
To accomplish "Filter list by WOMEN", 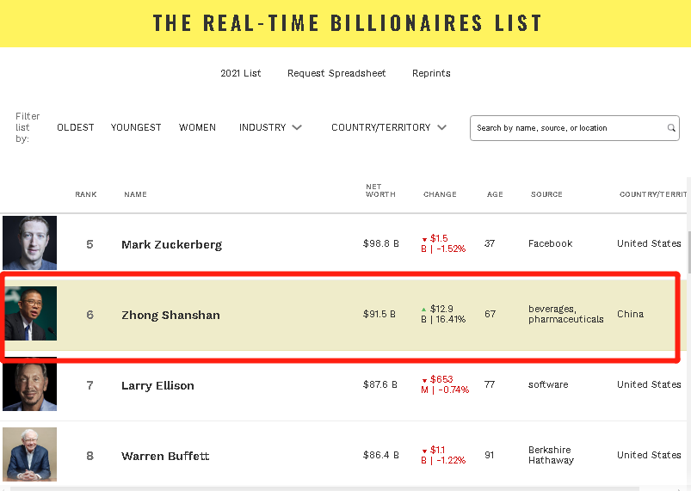I will (x=197, y=127).
